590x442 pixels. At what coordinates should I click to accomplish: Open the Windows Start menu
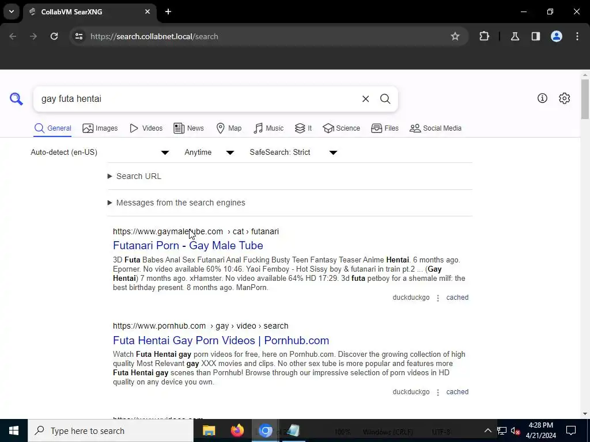14,430
